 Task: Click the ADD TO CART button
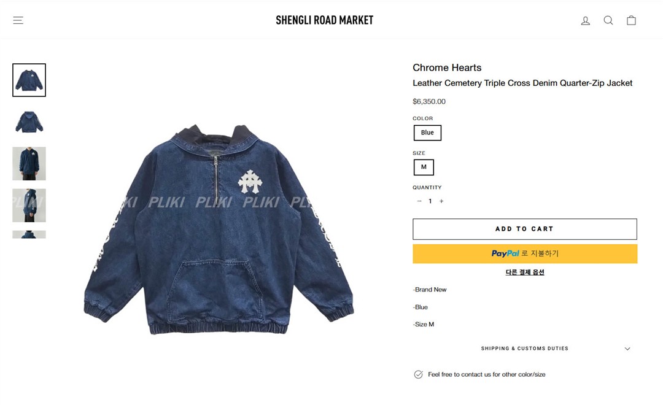[x=525, y=229]
